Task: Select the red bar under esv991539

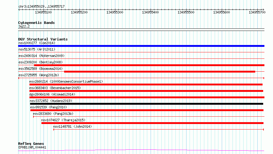Action: pyautogui.click(x=147, y=110)
